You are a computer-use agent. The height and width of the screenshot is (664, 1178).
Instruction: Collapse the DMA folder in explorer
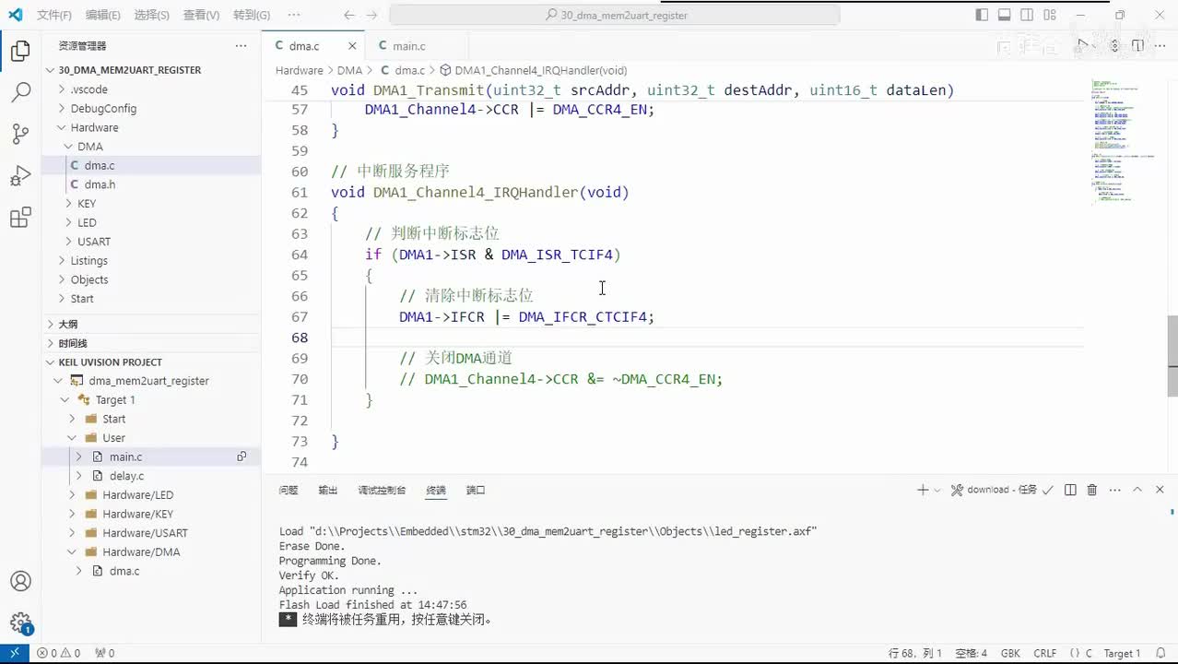[x=90, y=147]
